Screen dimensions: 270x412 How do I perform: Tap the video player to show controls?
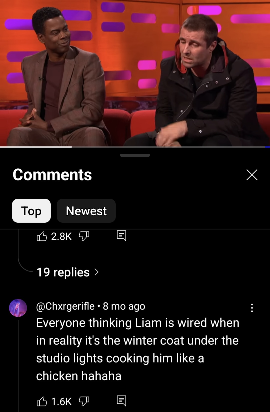(135, 73)
